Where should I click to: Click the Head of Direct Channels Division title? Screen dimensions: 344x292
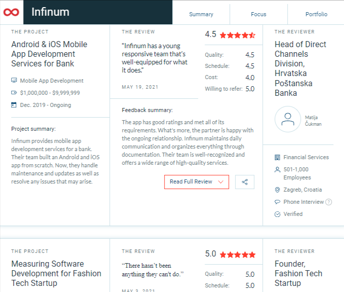[x=300, y=68]
